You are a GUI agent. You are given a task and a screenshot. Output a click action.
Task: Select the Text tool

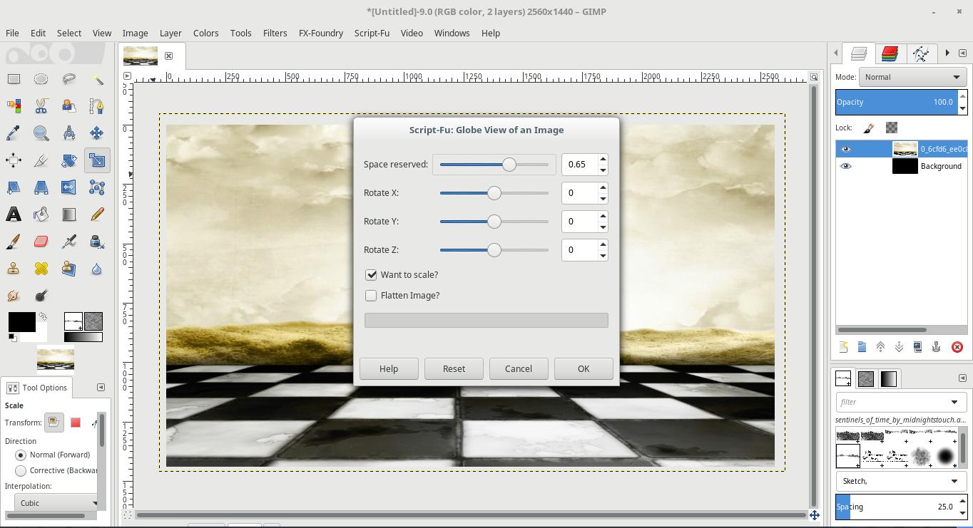(14, 214)
